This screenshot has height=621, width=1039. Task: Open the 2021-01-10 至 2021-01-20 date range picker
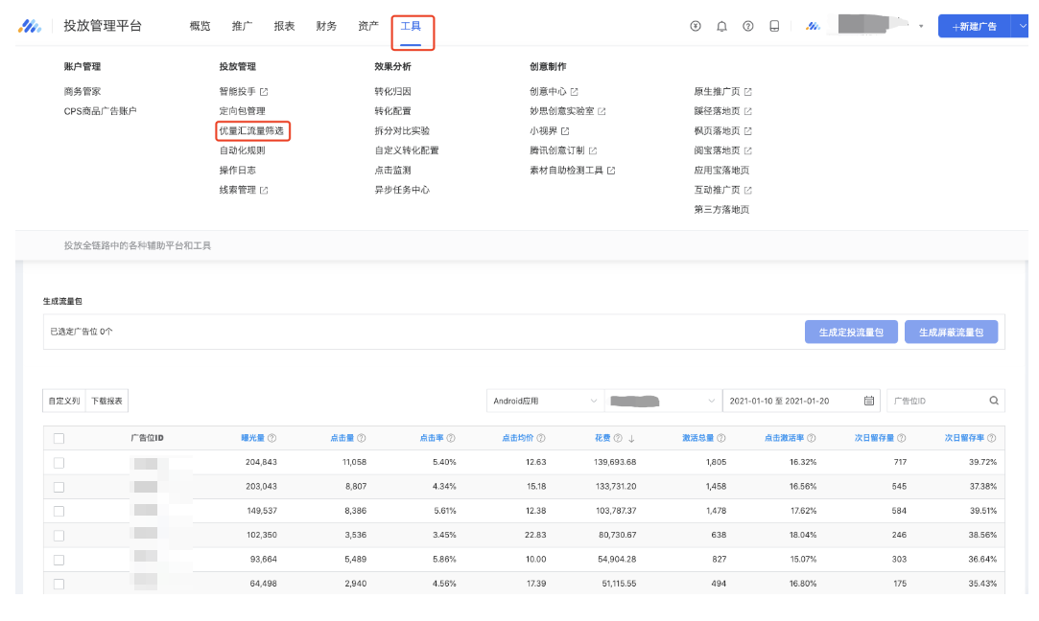(x=801, y=401)
